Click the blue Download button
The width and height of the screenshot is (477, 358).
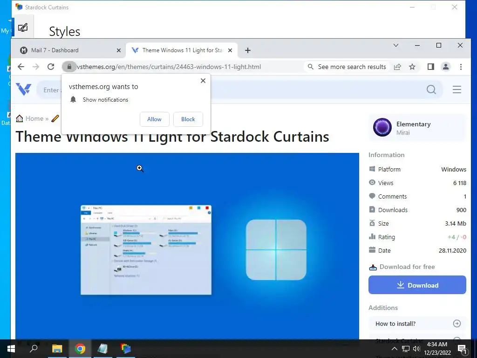tap(417, 285)
